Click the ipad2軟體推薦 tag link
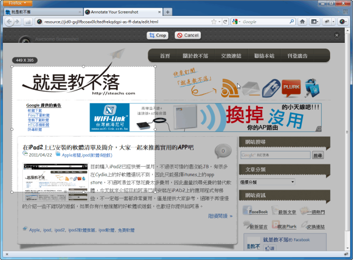The height and width of the screenshot is (260, 353). pos(82,230)
